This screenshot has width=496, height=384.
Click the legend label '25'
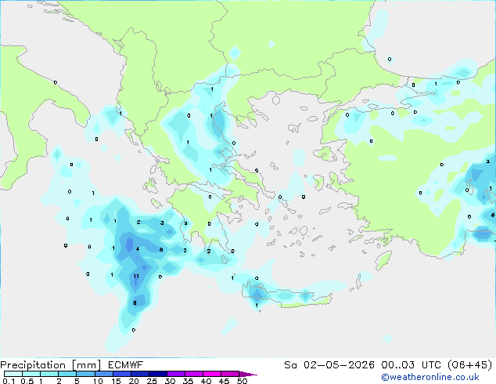point(152,381)
